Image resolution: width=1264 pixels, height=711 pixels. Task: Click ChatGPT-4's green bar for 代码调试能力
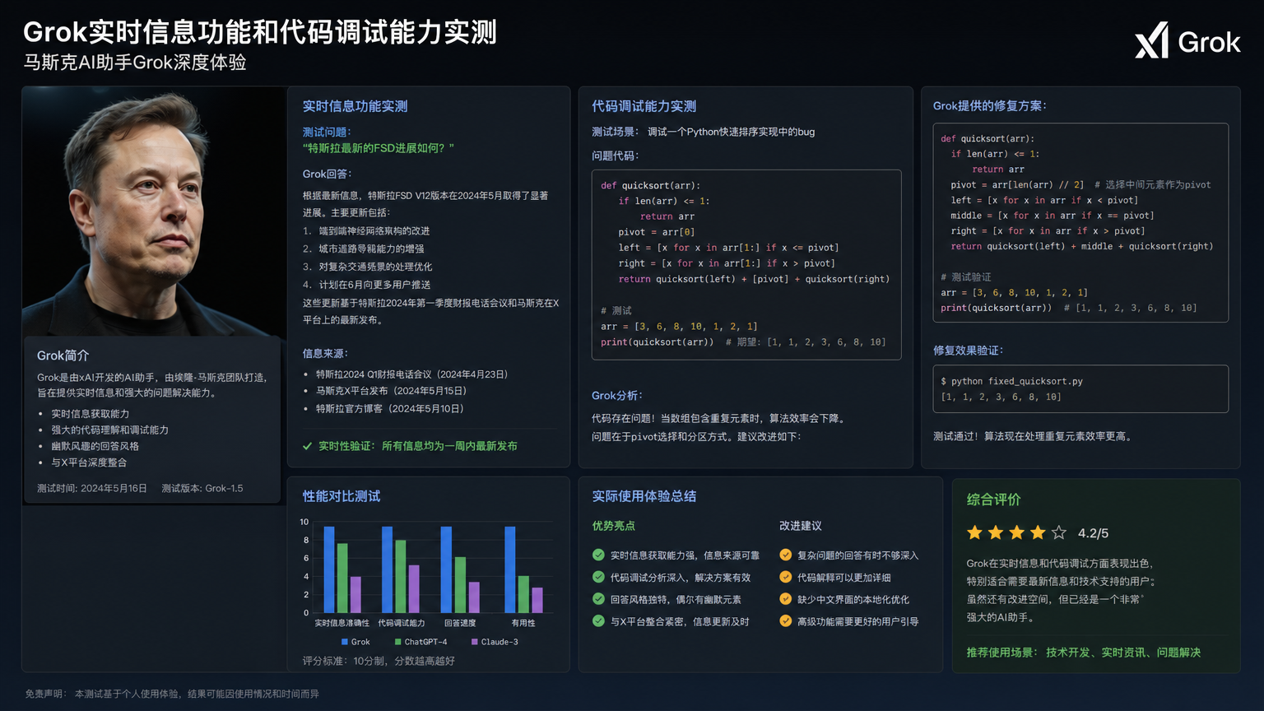[401, 576]
